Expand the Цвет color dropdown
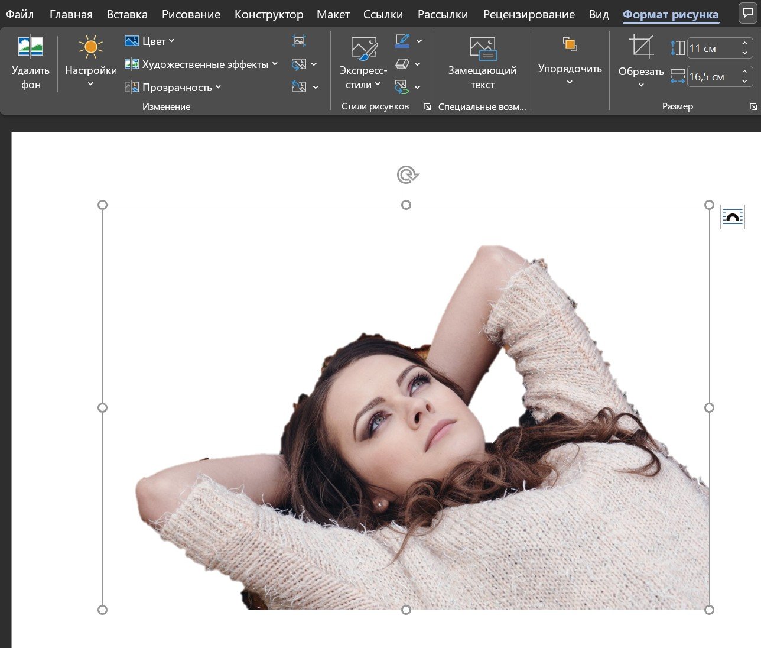761x648 pixels. click(150, 41)
